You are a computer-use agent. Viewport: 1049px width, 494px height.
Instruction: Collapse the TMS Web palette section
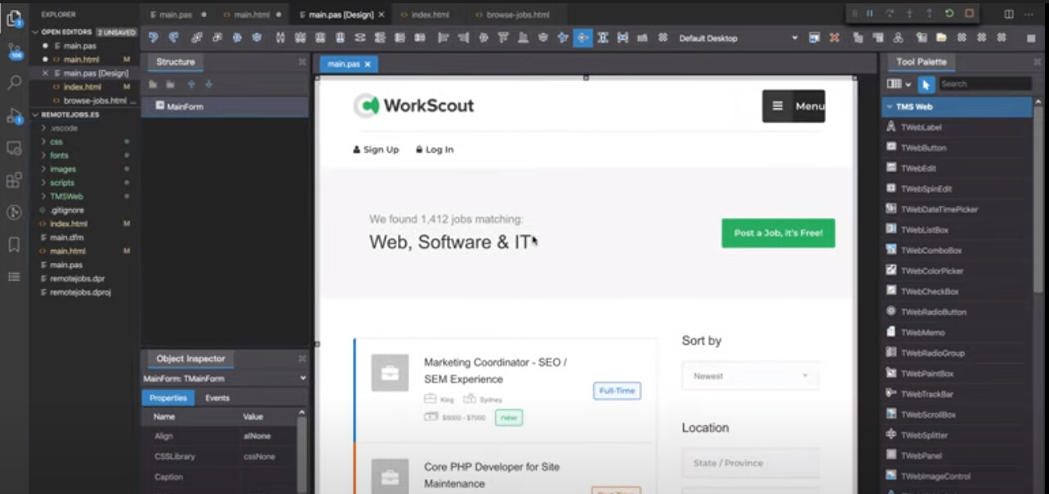click(x=891, y=106)
